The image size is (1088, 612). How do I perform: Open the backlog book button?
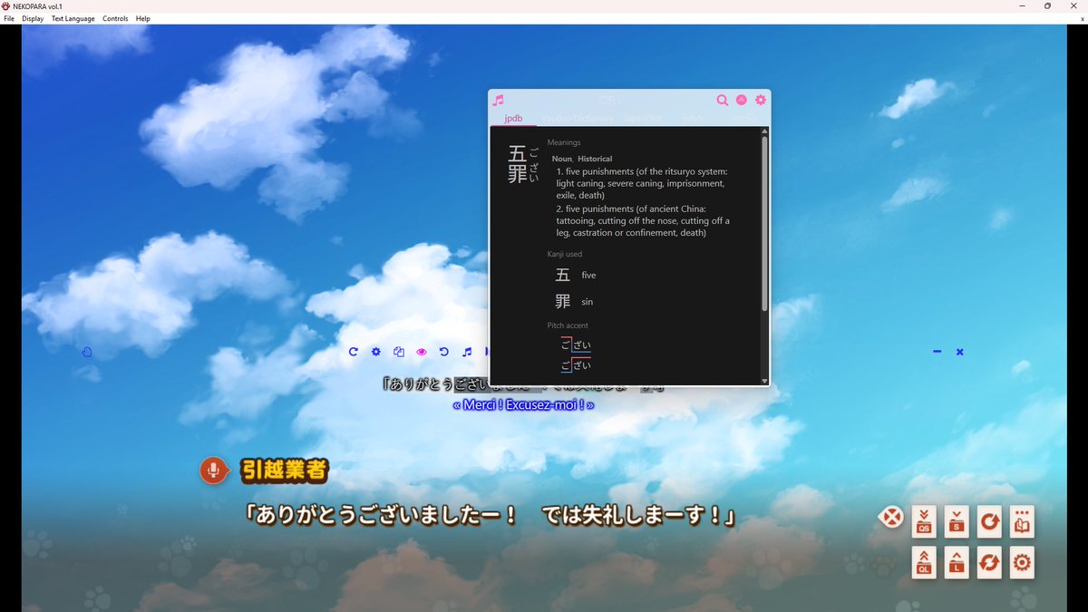pyautogui.click(x=1022, y=521)
